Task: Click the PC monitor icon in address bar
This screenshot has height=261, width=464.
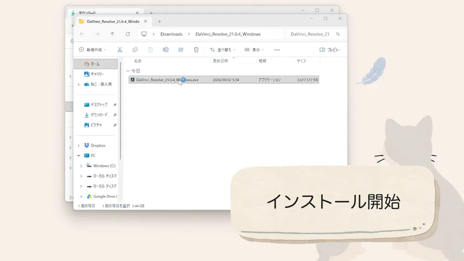Action: (x=144, y=34)
